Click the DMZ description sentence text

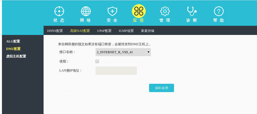point(104,44)
